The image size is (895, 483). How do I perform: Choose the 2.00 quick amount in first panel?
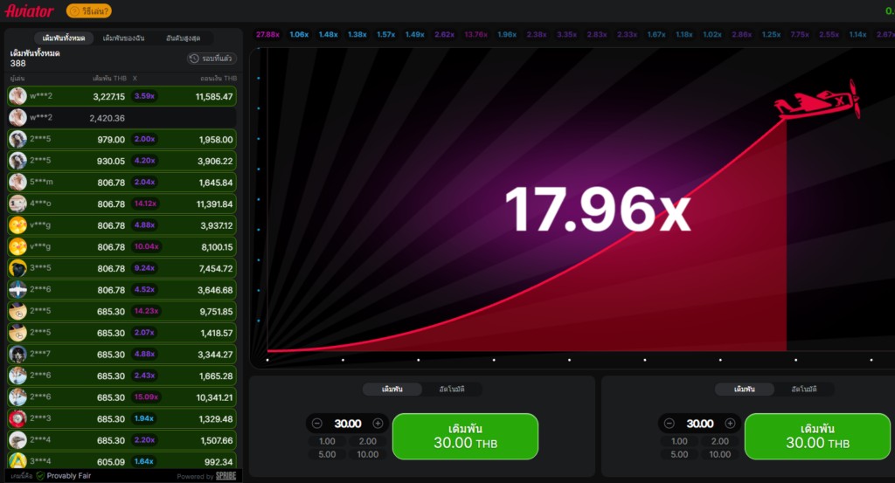[368, 441]
